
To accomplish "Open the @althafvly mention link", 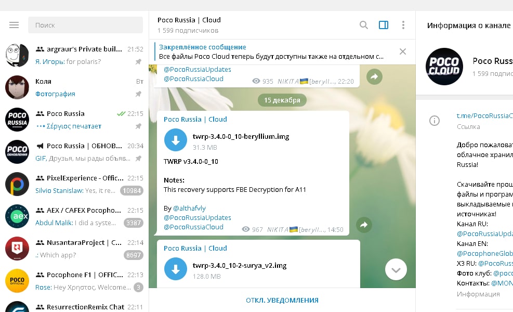I will [189, 208].
